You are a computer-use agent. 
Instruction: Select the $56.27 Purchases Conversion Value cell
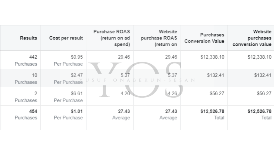click(217, 93)
